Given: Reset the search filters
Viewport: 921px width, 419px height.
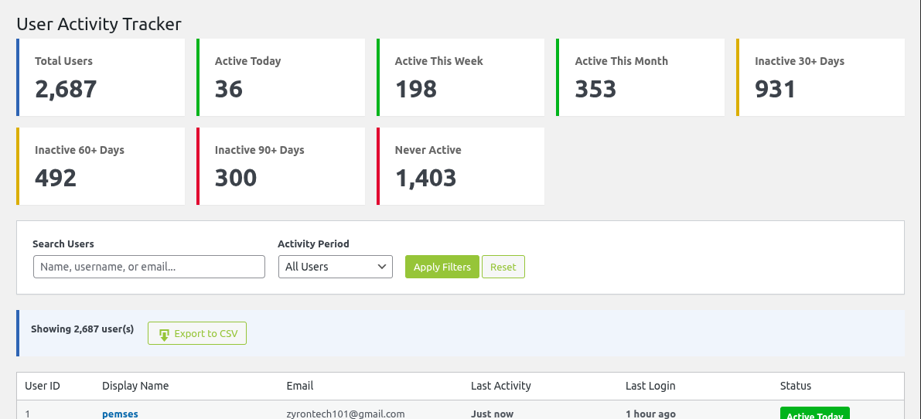Looking at the screenshot, I should point(503,267).
